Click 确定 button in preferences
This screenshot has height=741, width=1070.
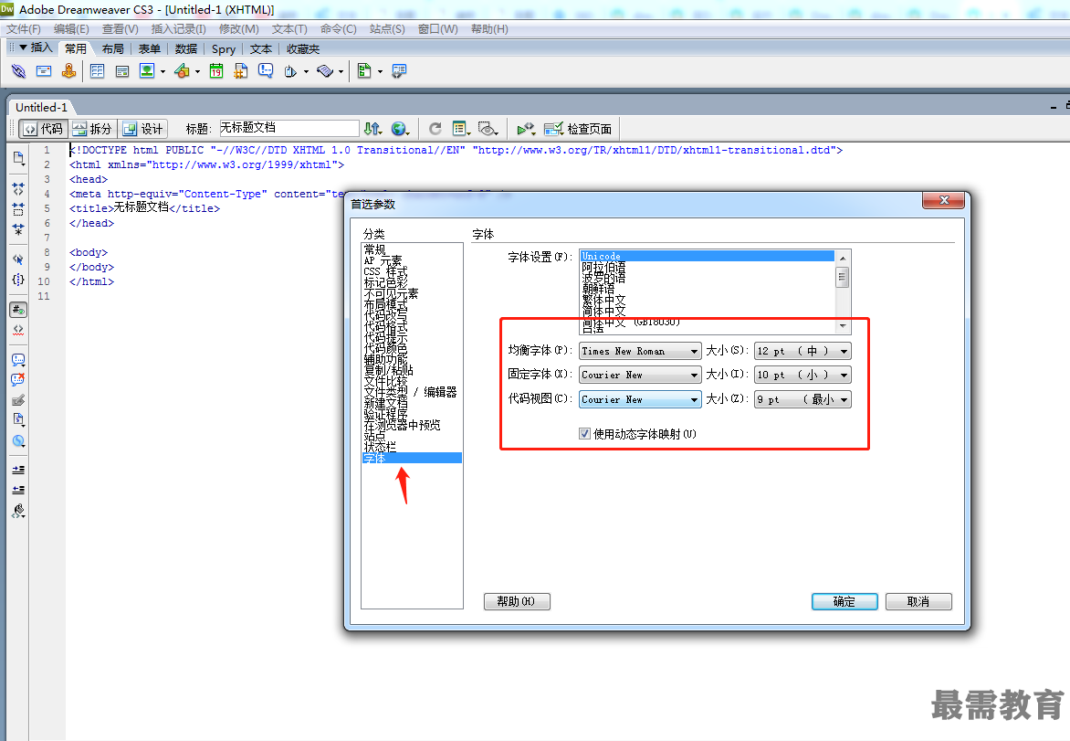click(x=844, y=602)
